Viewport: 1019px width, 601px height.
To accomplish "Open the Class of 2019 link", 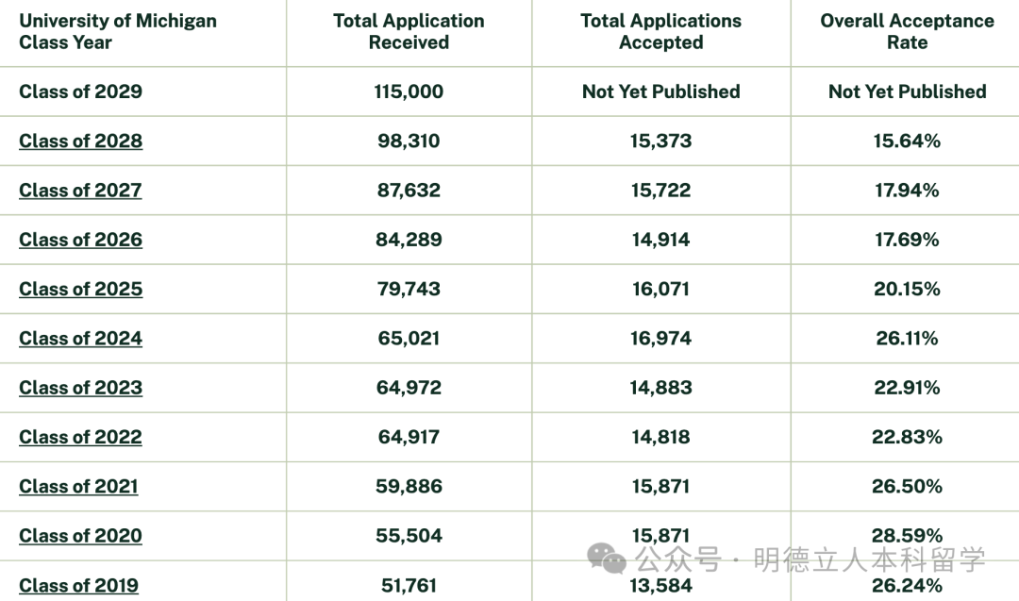I will (78, 585).
